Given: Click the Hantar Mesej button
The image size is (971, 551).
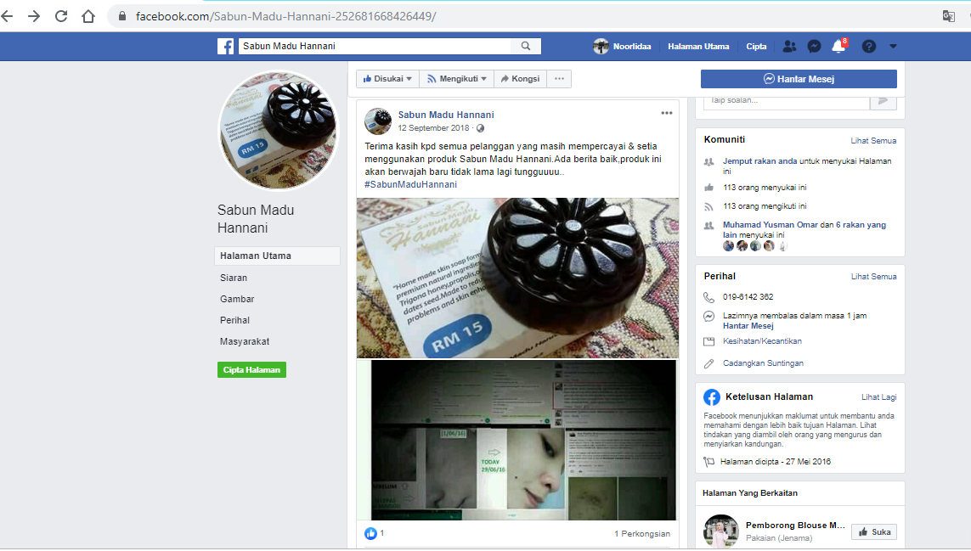Looking at the screenshot, I should coord(799,79).
